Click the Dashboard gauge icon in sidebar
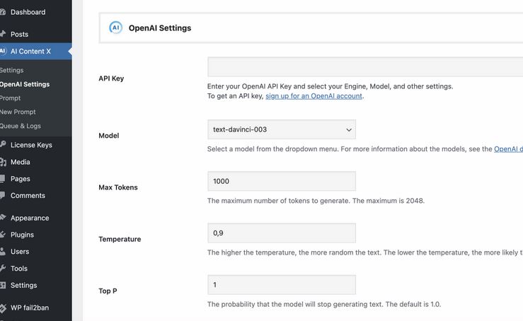The width and height of the screenshot is (523, 321). click(x=3, y=12)
